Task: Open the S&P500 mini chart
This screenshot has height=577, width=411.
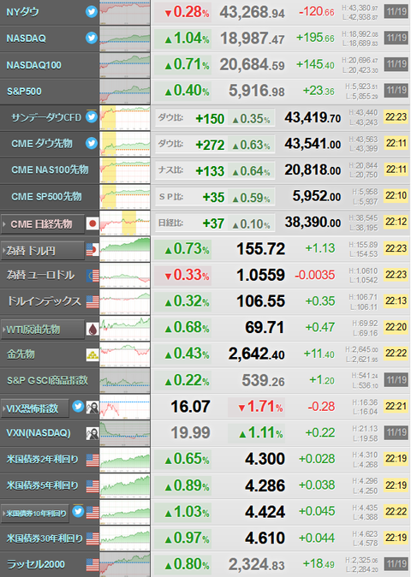Action: click(125, 92)
